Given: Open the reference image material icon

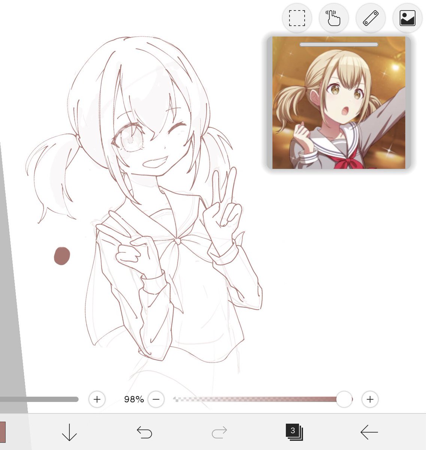Looking at the screenshot, I should [407, 18].
